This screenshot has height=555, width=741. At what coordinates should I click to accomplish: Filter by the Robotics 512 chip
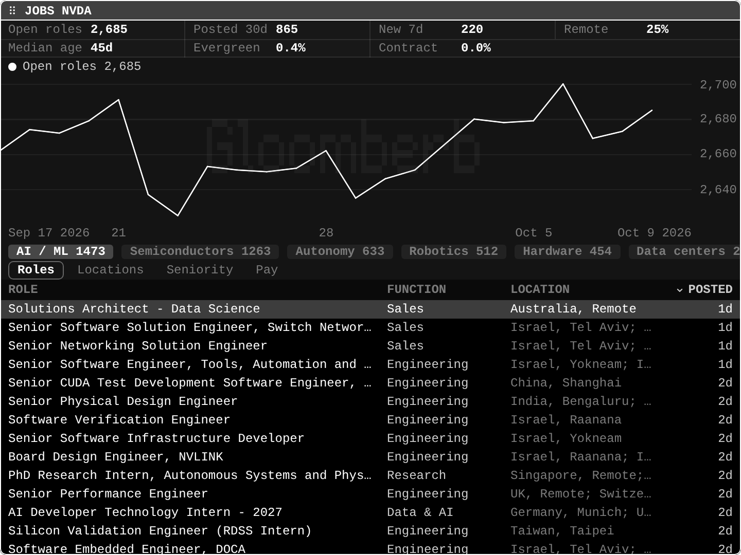(453, 251)
